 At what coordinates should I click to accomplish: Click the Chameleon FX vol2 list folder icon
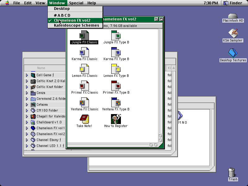[33, 134]
